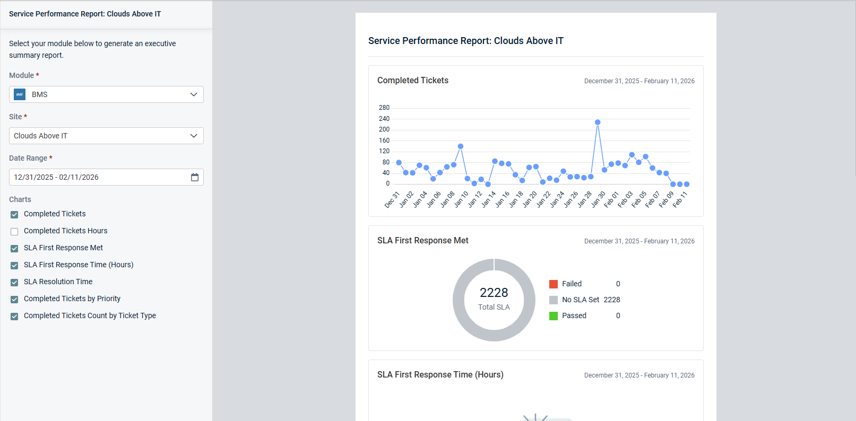856x421 pixels.
Task: Click the highest peak point on chart
Action: click(598, 122)
